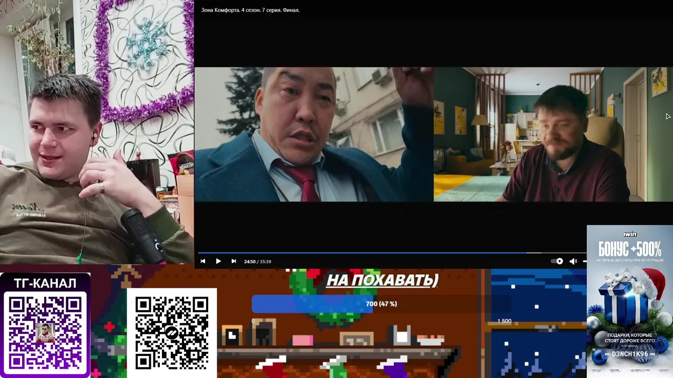Click the black-and-white donation QR code
Viewport: 673px width, 378px height.
click(x=171, y=333)
